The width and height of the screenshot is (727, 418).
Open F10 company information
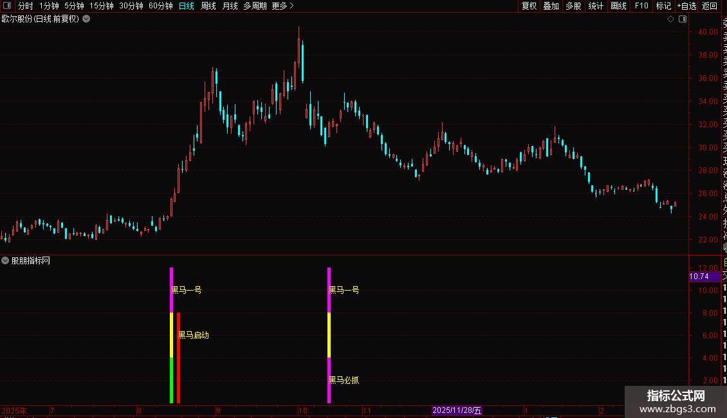click(641, 6)
